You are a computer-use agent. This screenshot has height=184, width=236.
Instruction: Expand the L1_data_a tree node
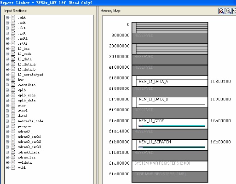[x=7, y=64]
